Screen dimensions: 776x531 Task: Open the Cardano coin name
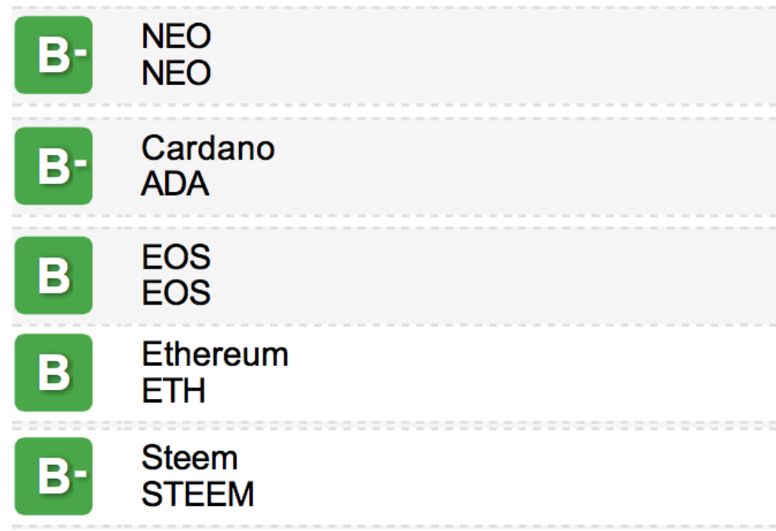coord(207,147)
